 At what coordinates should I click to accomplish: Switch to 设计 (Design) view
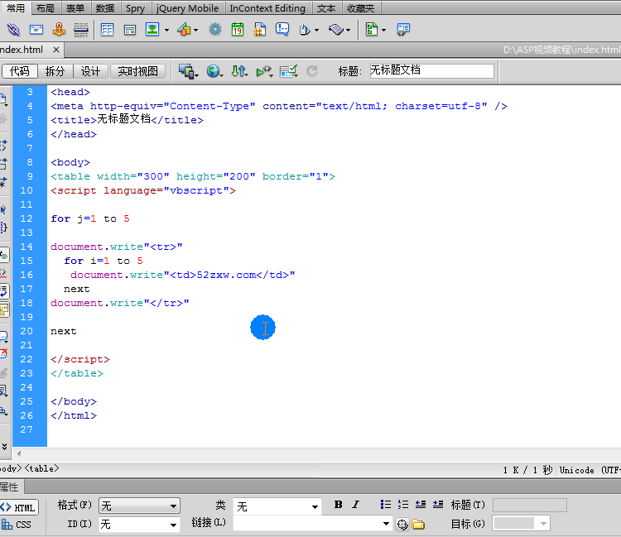coord(91,71)
